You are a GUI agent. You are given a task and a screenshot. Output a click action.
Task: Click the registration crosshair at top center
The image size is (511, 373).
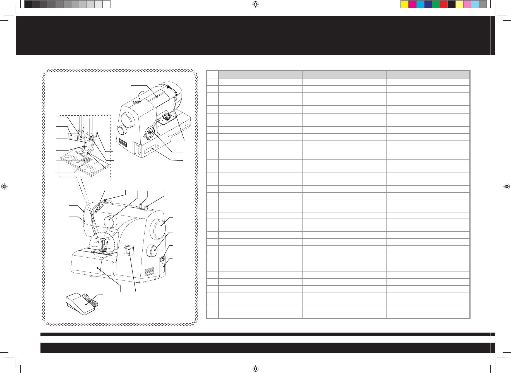(255, 4)
